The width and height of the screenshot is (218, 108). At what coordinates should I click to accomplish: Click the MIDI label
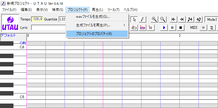click(x=194, y=28)
